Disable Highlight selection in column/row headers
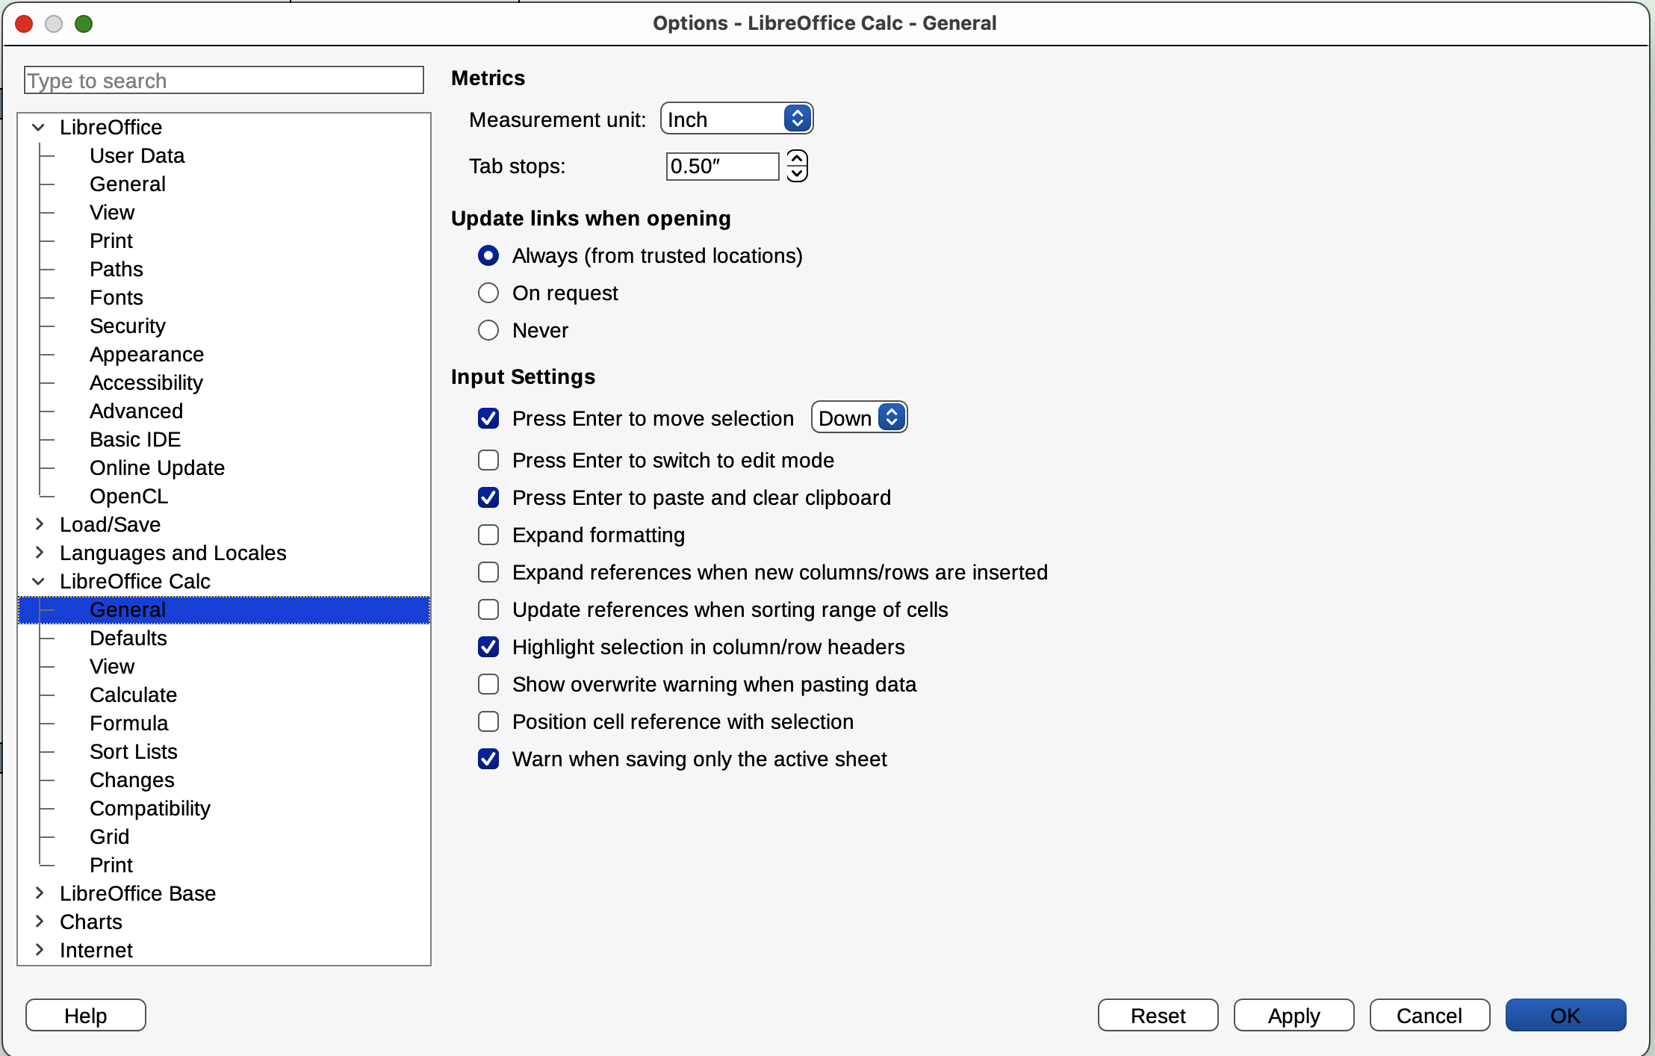This screenshot has width=1655, height=1056. click(488, 647)
